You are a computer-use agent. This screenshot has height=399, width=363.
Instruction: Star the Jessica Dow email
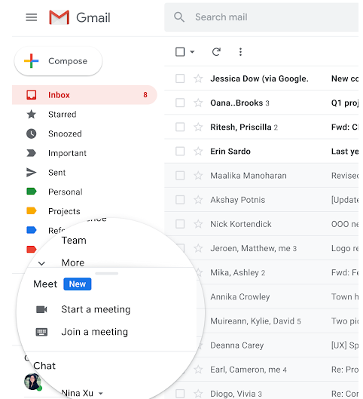pyautogui.click(x=198, y=78)
